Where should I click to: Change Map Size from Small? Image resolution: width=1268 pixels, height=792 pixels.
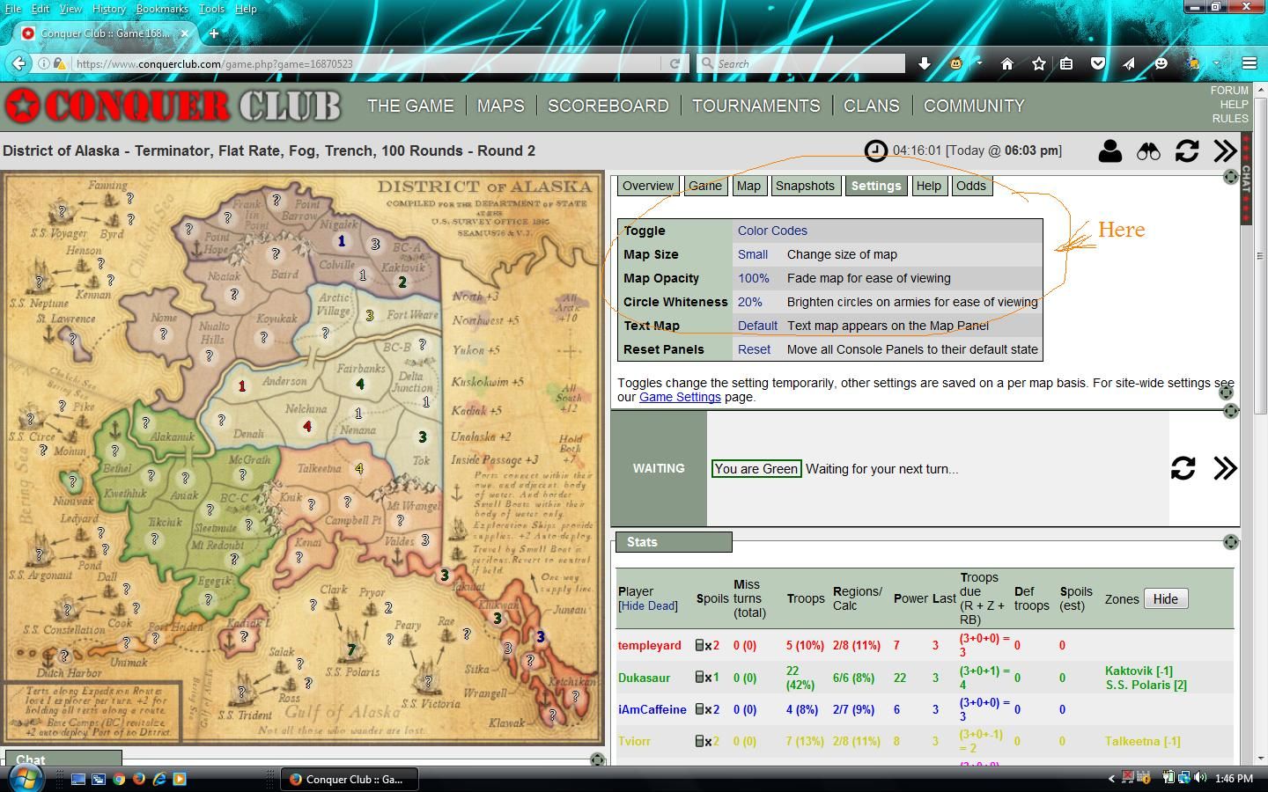point(753,254)
